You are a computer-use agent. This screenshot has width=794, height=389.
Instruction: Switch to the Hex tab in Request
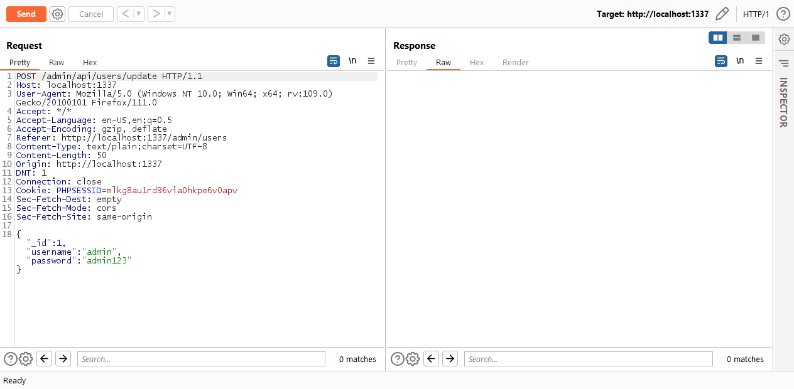point(89,62)
